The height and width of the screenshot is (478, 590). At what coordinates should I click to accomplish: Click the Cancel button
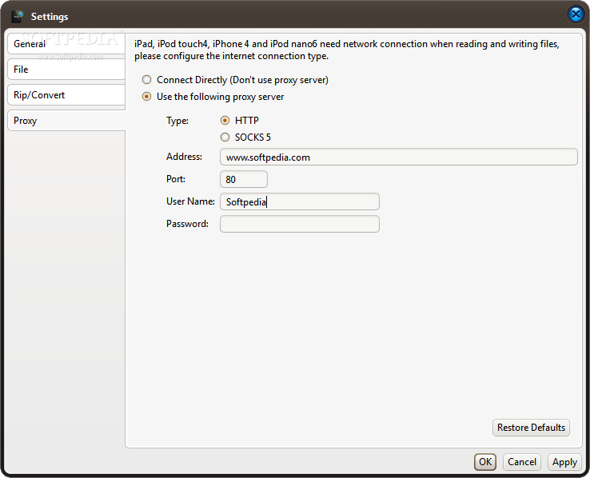tap(521, 462)
